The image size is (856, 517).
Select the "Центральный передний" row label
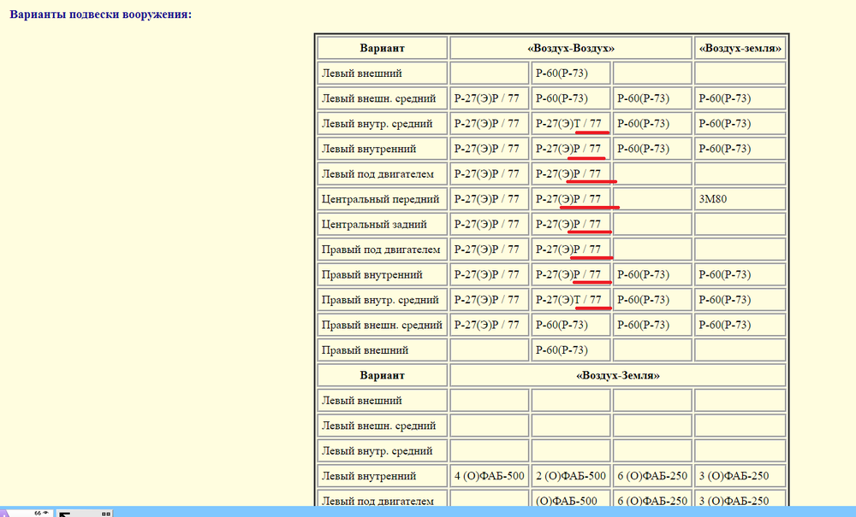tap(382, 199)
